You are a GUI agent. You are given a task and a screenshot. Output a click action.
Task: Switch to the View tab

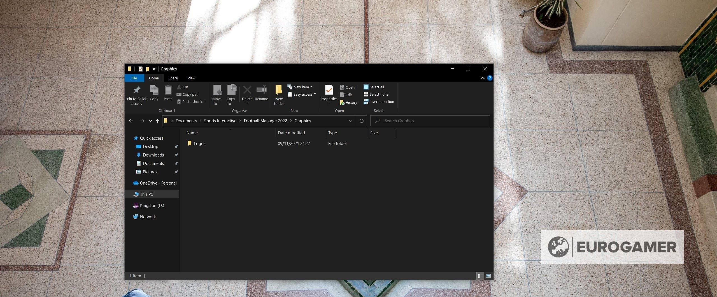pyautogui.click(x=191, y=78)
